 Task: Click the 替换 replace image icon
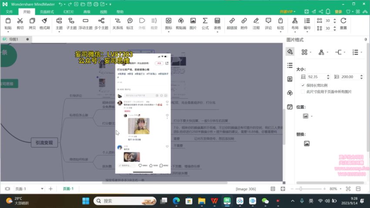pos(306,144)
